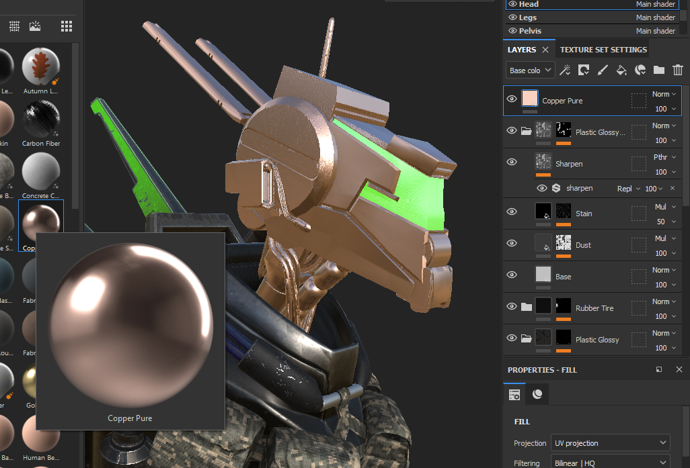Create a new folder in Layers panel
The width and height of the screenshot is (690, 468).
pyautogui.click(x=659, y=70)
